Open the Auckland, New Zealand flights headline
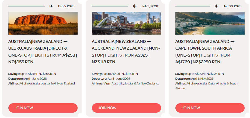The image size is (250, 118). coord(126,51)
